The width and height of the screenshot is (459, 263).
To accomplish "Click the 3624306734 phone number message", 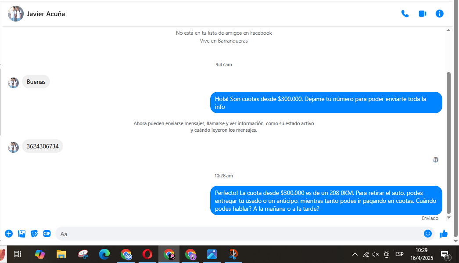I will tap(43, 146).
